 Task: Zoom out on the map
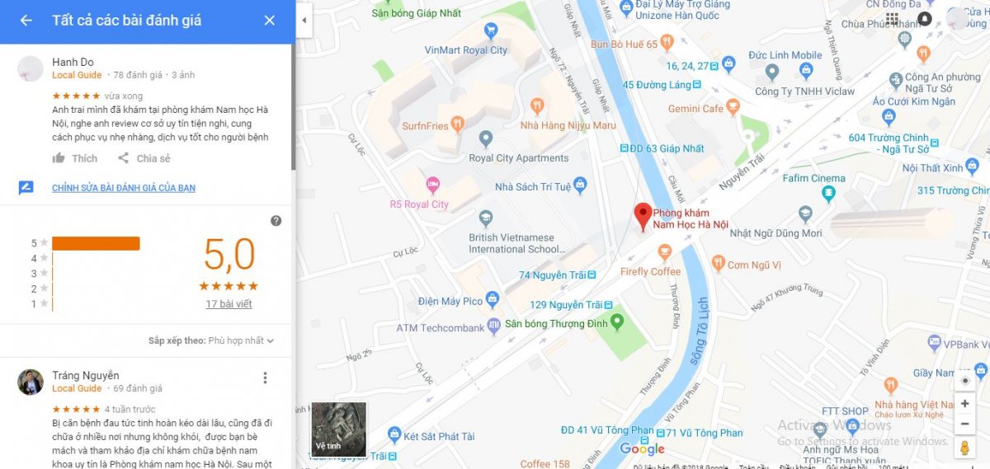click(x=964, y=424)
